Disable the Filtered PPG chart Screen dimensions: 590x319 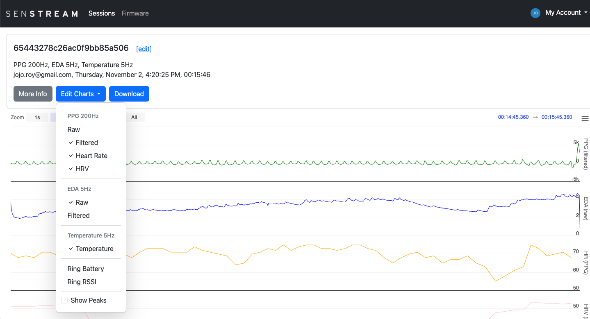(87, 143)
